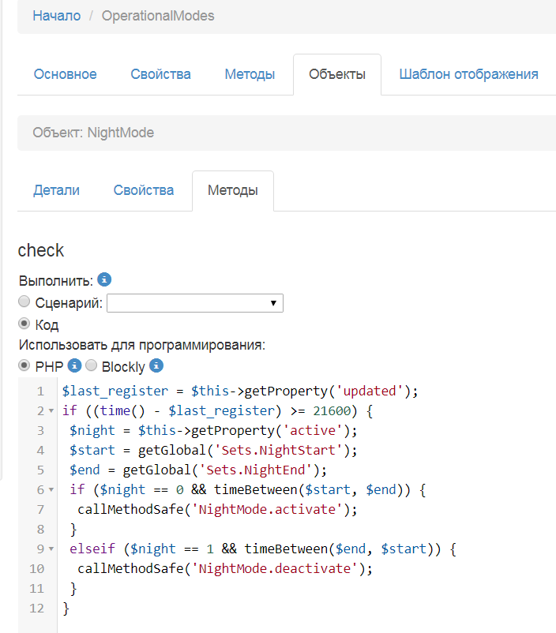This screenshot has height=633, width=556.
Task: Click the info icon beside PHP
Action: (74, 365)
